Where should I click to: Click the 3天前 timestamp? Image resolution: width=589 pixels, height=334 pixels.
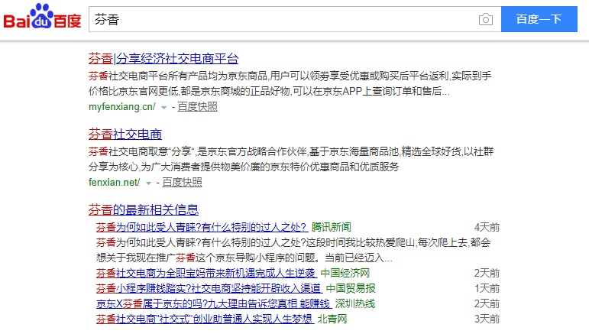pos(487,319)
